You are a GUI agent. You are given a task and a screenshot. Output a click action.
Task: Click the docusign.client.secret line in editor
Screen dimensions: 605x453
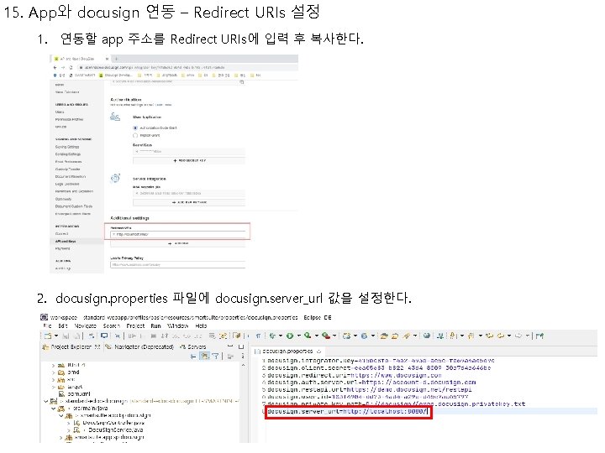coord(379,368)
